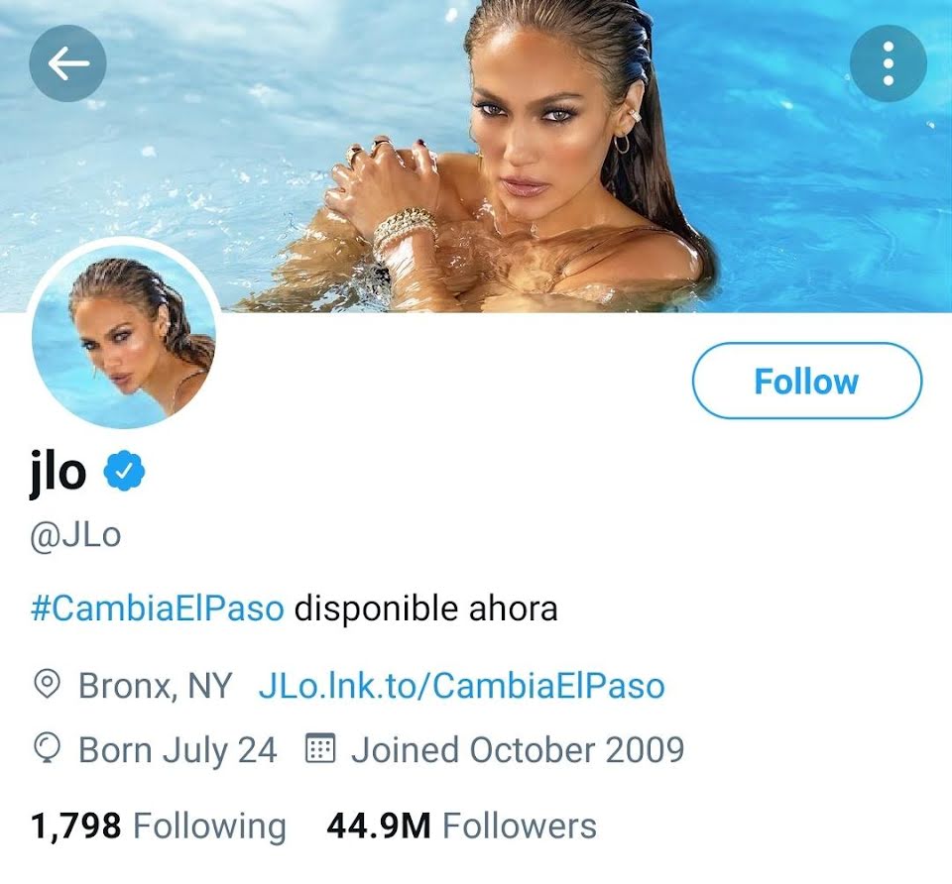Open the #CambiaElPaso hashtag

(x=158, y=608)
